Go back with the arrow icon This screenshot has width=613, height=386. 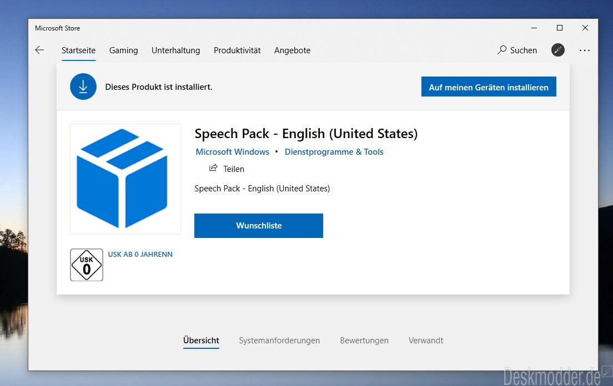tap(39, 50)
